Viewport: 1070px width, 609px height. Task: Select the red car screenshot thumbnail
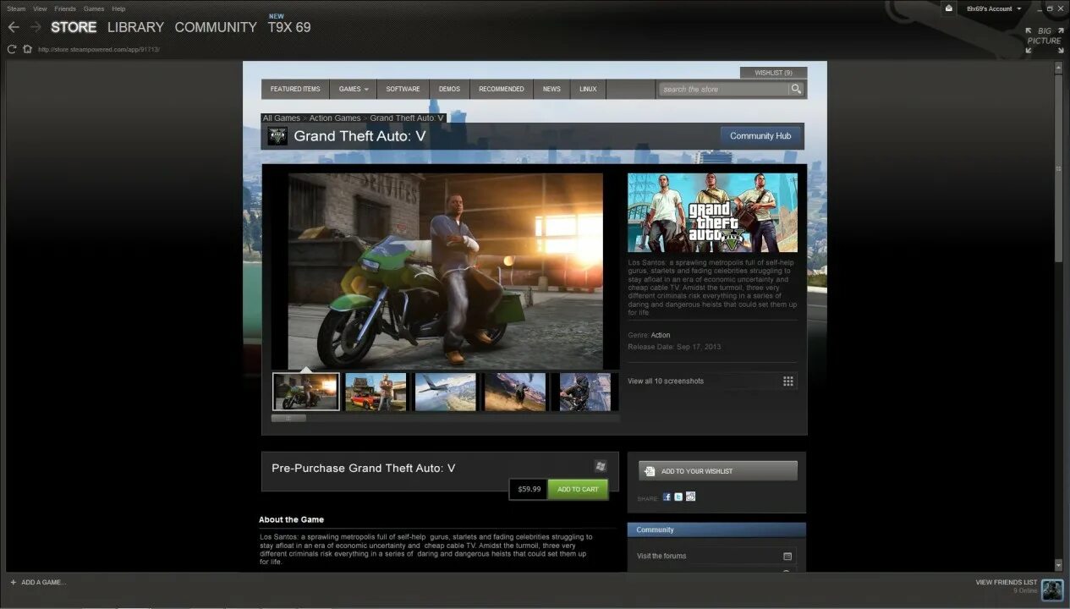tap(376, 392)
